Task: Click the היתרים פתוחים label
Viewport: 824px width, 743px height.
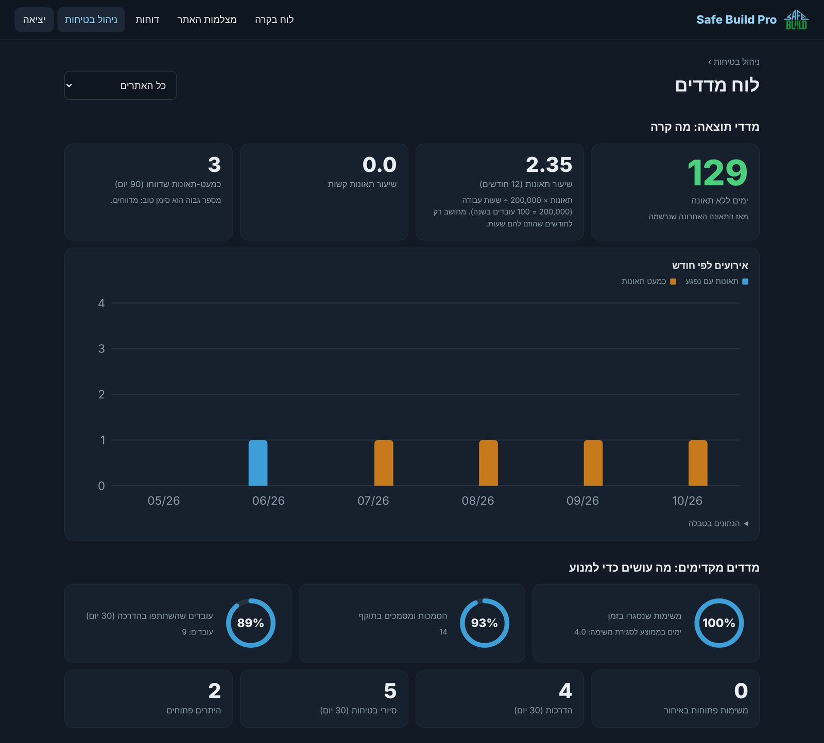Action: 194,710
